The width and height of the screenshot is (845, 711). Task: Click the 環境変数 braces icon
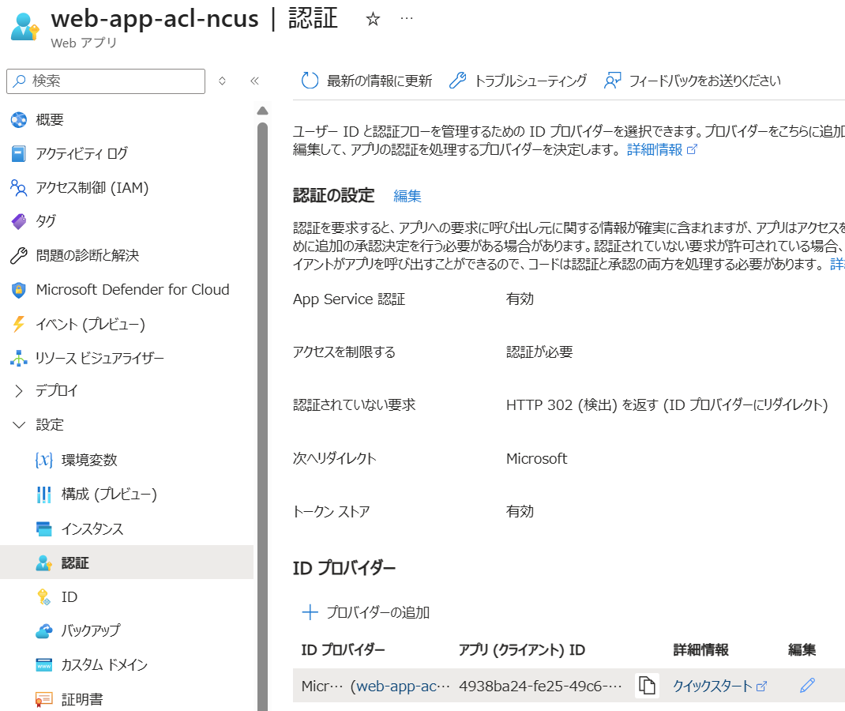click(x=43, y=460)
